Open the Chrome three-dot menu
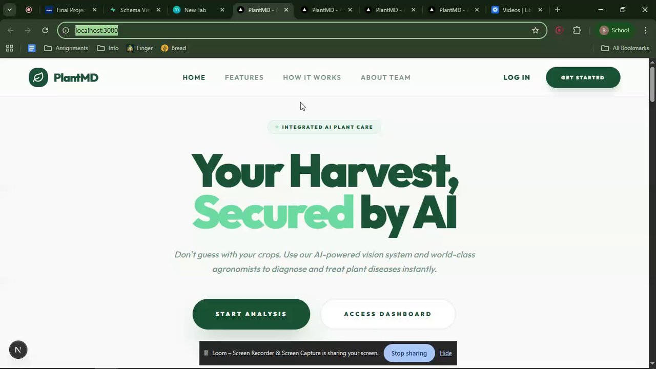This screenshot has height=369, width=656. (x=645, y=30)
